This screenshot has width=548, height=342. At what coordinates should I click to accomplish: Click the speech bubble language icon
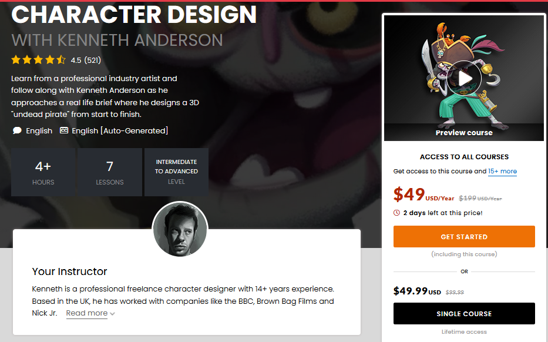pos(17,130)
